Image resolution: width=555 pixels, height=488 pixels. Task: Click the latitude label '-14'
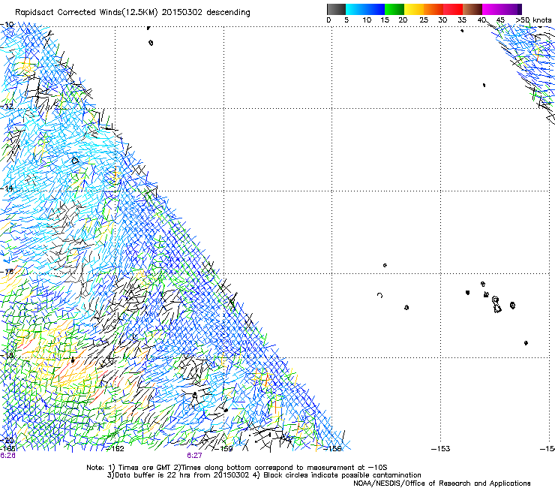7,188
